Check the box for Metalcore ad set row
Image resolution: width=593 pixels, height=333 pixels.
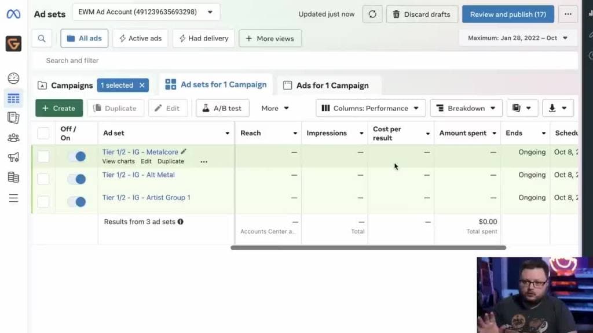click(43, 156)
